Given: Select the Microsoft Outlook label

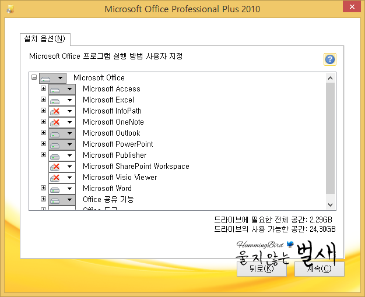Looking at the screenshot, I should (111, 133).
